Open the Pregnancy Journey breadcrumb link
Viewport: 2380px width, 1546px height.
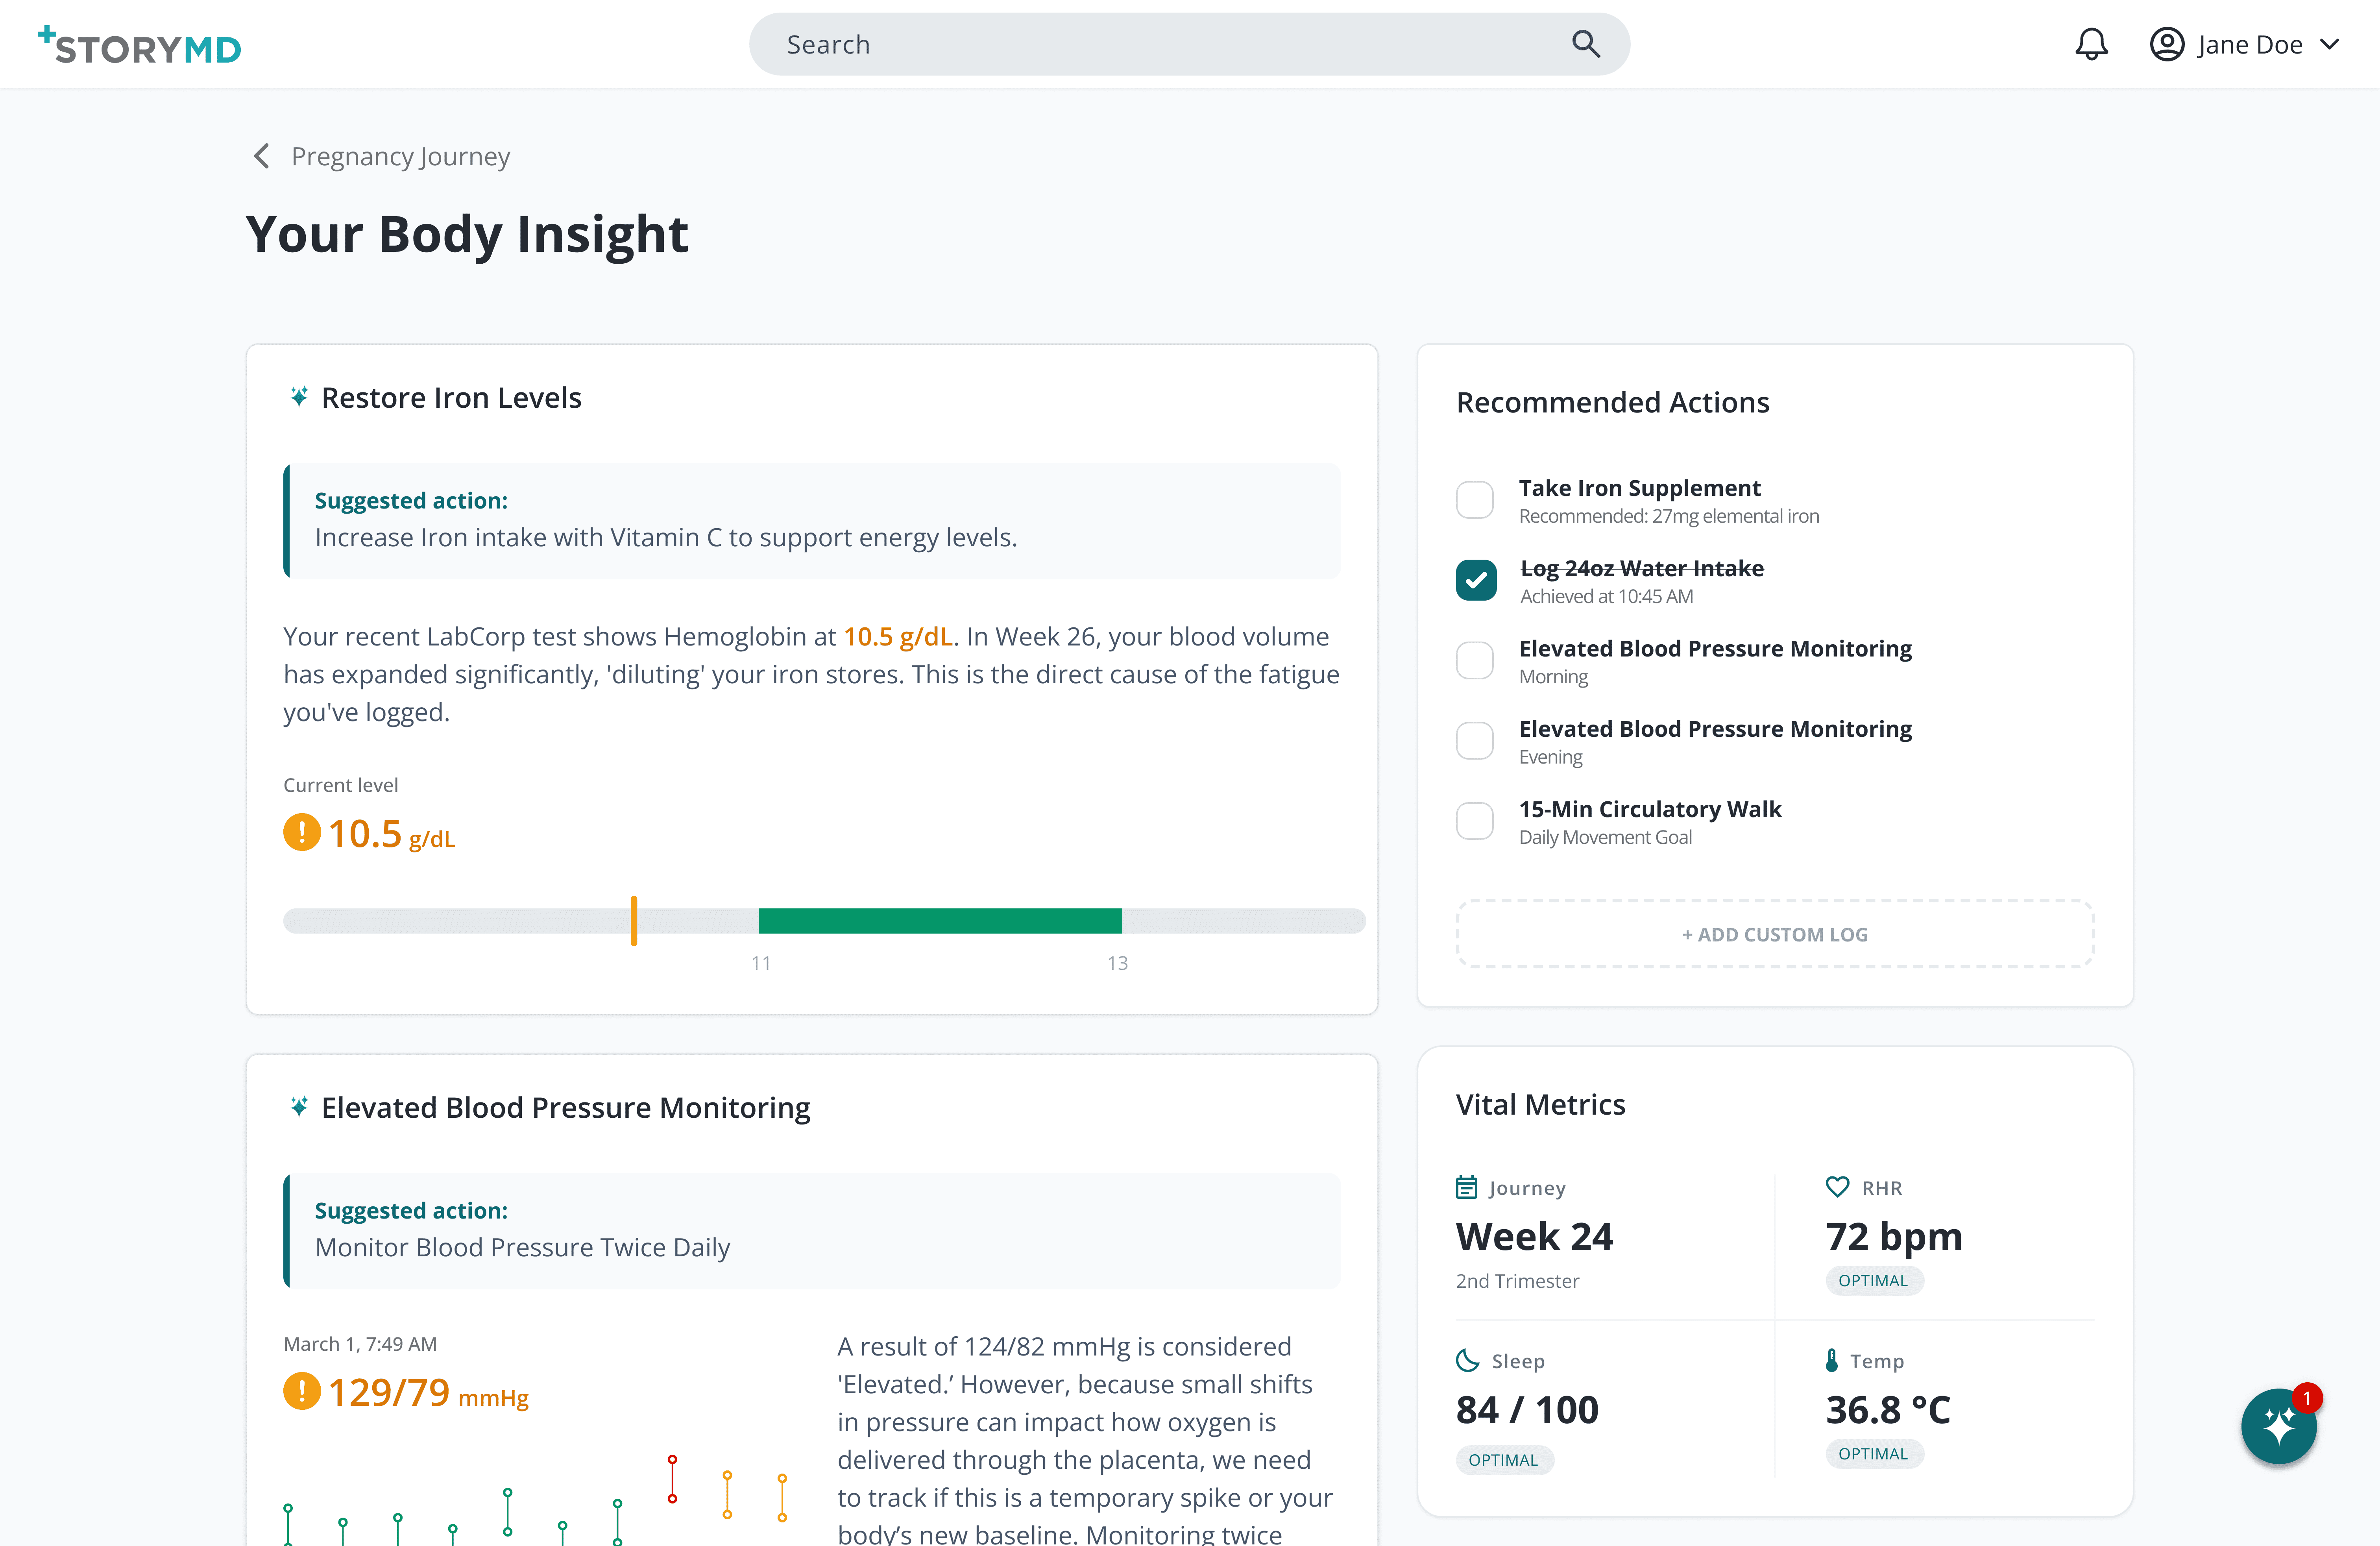400,156
